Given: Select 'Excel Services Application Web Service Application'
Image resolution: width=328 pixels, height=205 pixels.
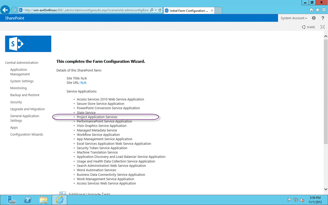Looking at the screenshot, I should click(x=114, y=144).
